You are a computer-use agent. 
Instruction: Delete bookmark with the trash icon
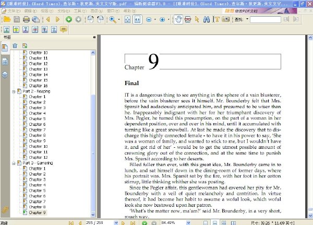(15, 46)
